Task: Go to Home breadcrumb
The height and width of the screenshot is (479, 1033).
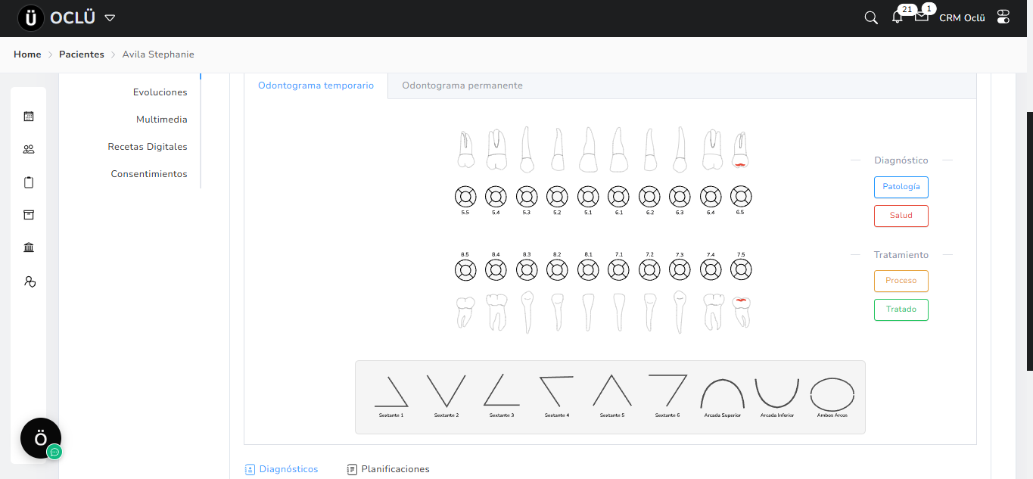Action: (x=27, y=54)
